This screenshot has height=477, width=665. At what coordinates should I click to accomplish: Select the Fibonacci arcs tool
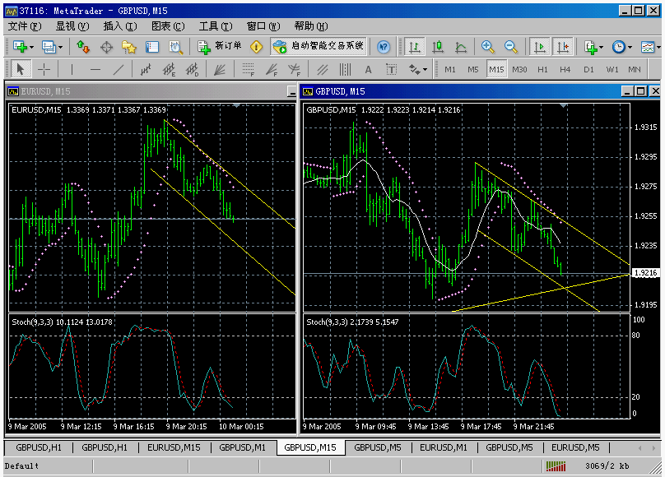point(295,69)
